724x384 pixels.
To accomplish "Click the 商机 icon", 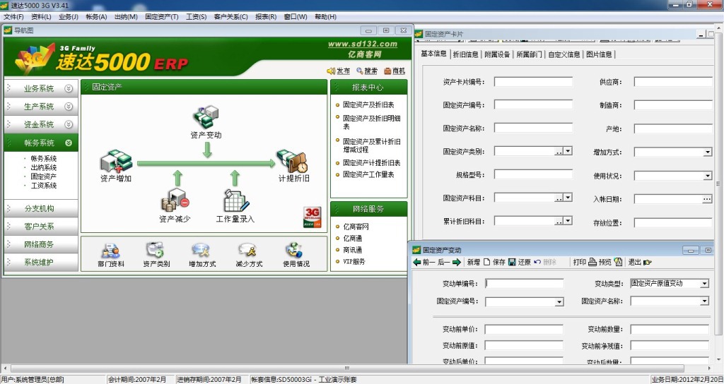I will click(x=387, y=71).
